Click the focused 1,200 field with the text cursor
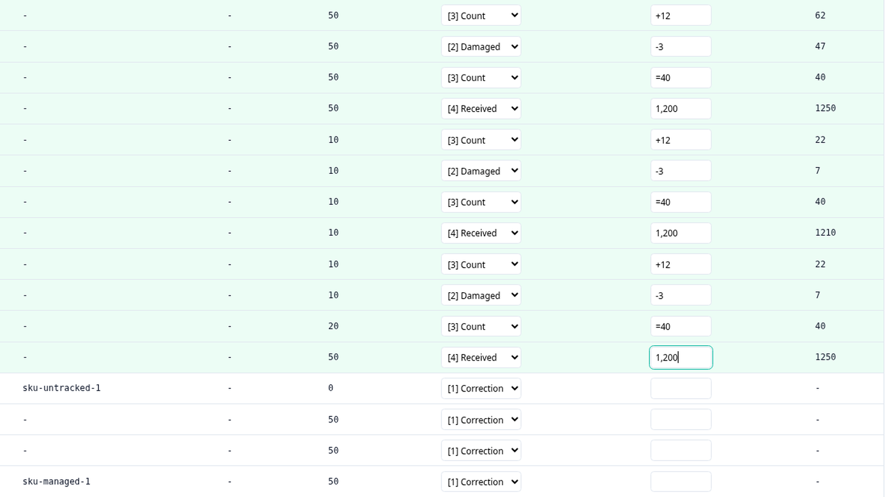Screen dimensions: 885x497 pos(680,357)
